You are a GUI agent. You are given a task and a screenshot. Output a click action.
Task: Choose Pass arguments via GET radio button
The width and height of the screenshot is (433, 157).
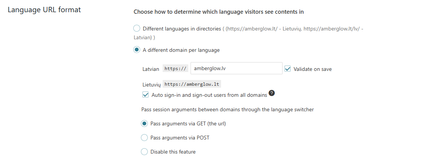pyautogui.click(x=144, y=124)
